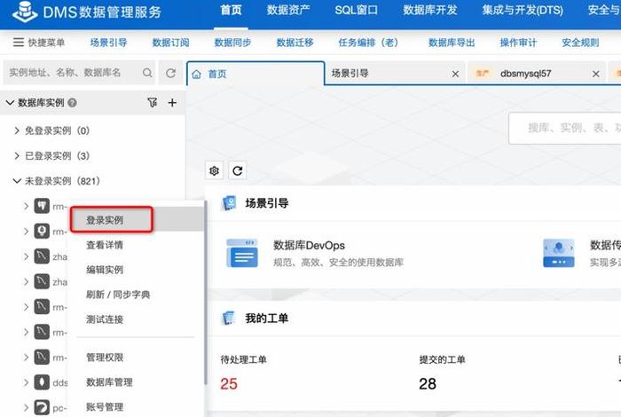Screen dimensions: 621x417
Task: Open 数据订阅 shortcut link
Action: [170, 43]
